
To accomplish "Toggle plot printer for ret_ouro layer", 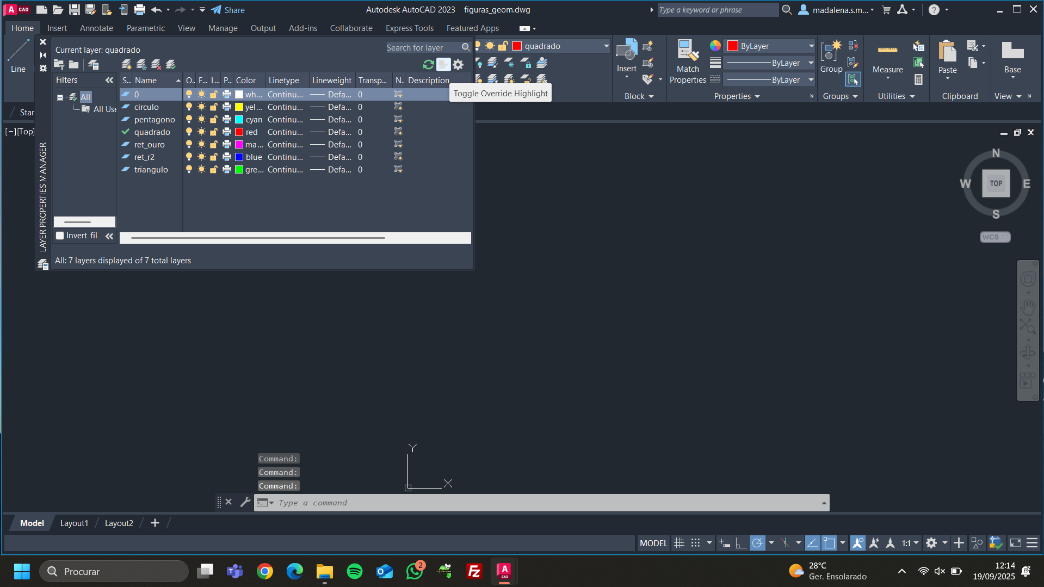I will 227,145.
